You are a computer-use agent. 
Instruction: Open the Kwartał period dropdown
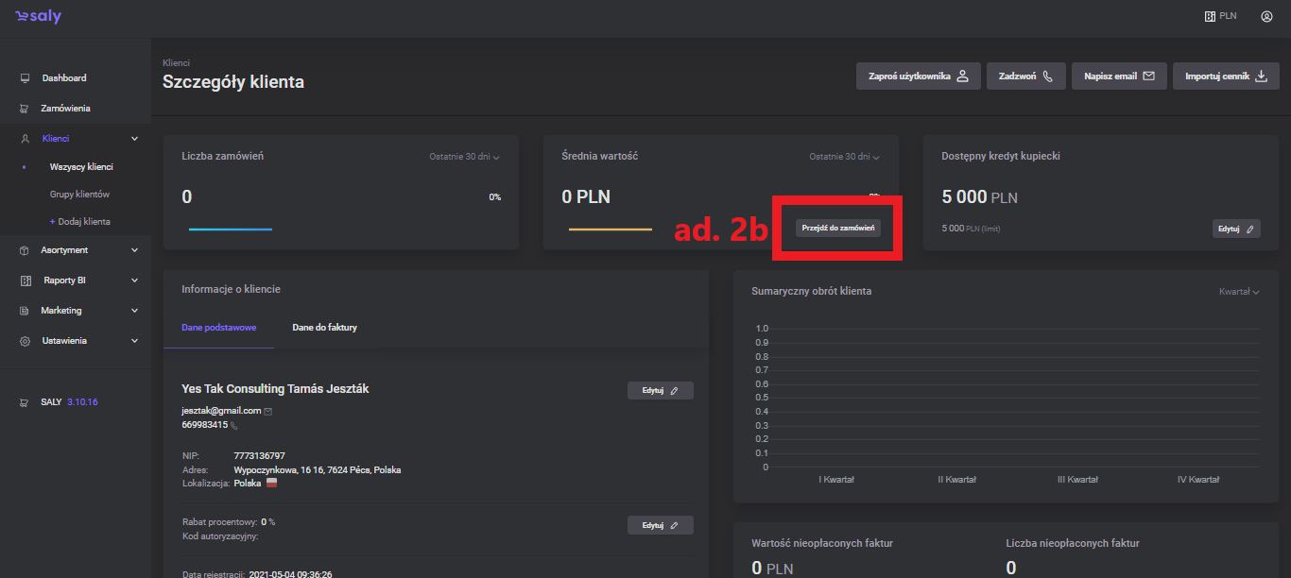click(1239, 292)
